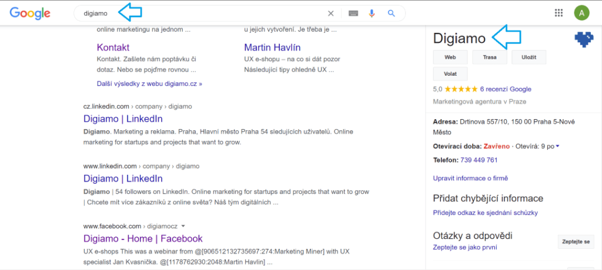Viewport: 602px width, 270px height.
Task: Click the Uložit button
Action: (529, 57)
